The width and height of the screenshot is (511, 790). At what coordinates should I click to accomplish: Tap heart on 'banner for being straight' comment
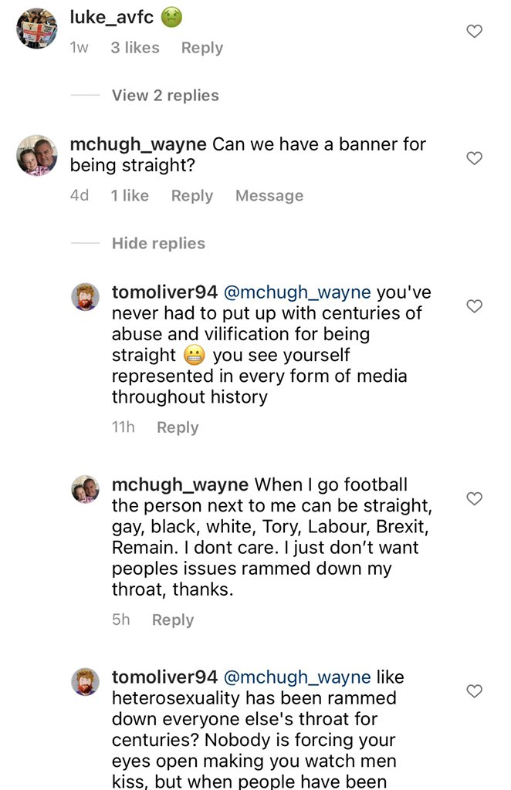pos(474,158)
